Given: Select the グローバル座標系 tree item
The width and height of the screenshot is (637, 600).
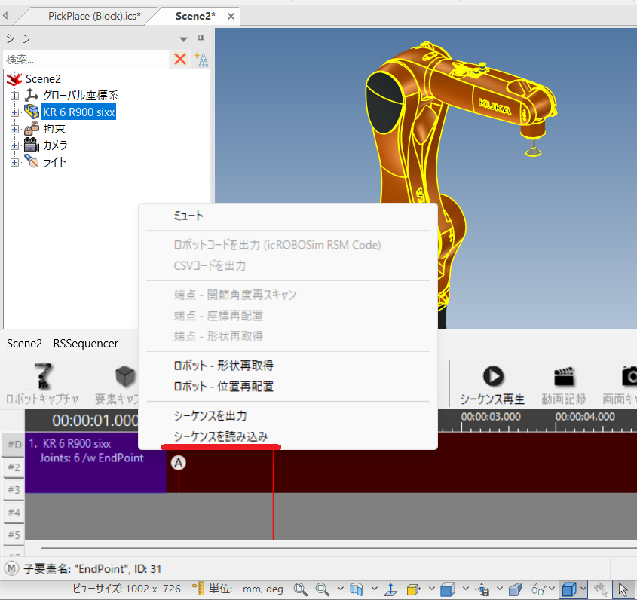Looking at the screenshot, I should tap(81, 96).
